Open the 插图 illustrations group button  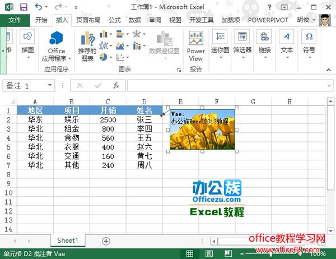coord(27,44)
